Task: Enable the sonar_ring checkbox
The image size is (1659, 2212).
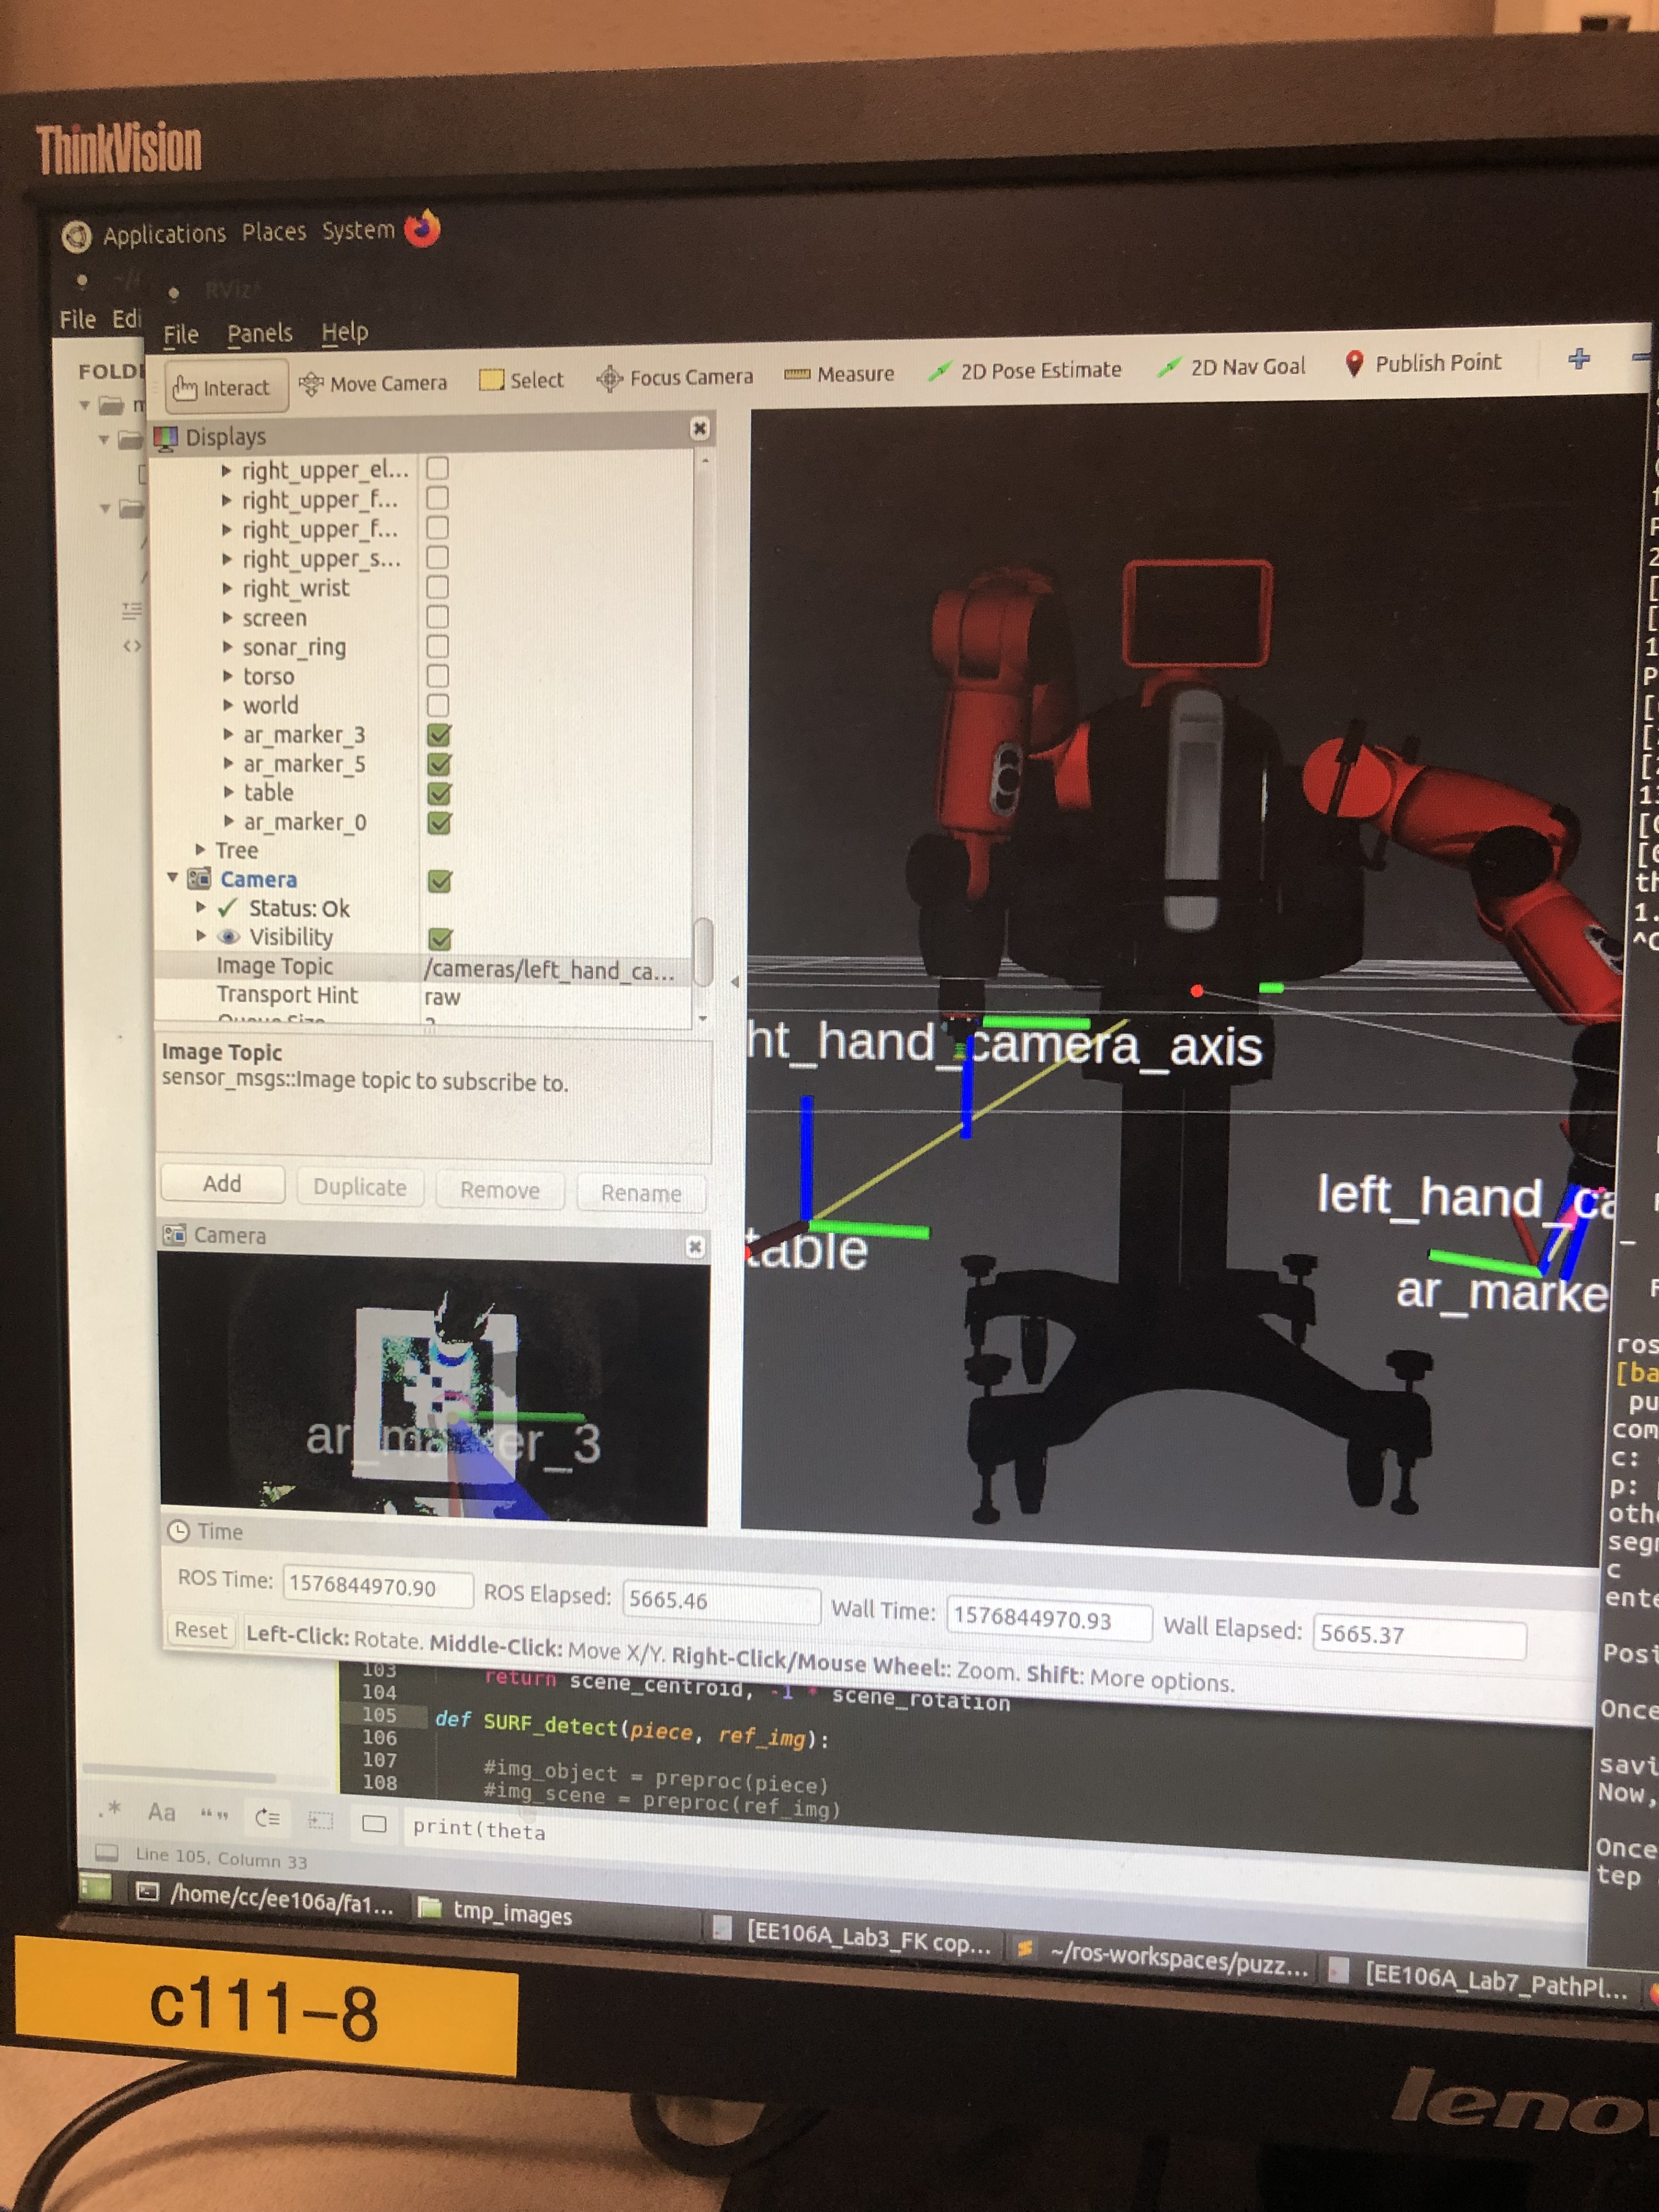Action: click(437, 646)
